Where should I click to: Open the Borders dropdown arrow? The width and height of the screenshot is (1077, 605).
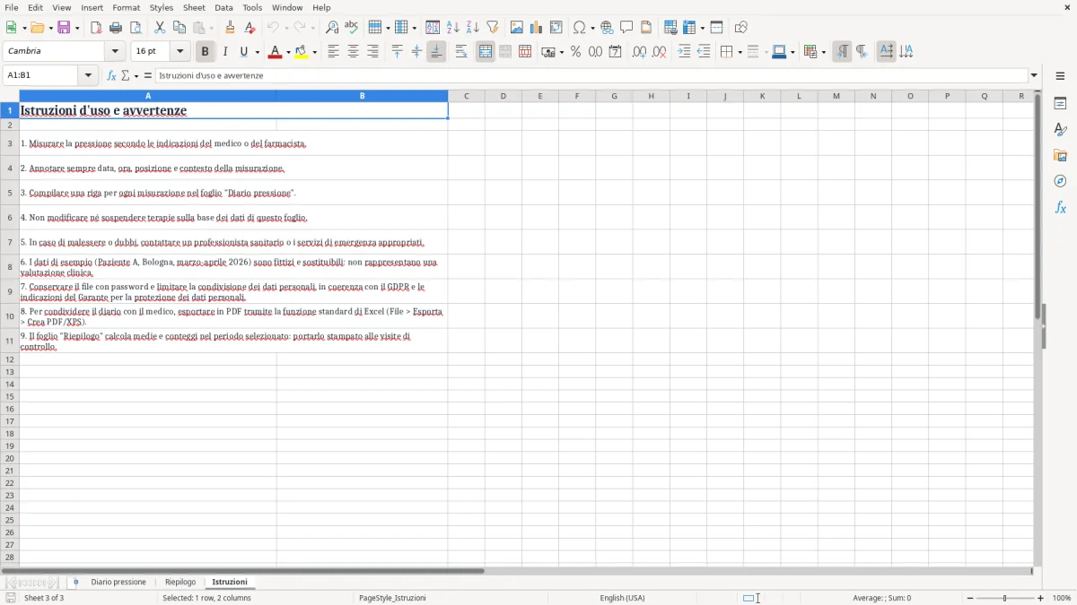[x=741, y=52]
